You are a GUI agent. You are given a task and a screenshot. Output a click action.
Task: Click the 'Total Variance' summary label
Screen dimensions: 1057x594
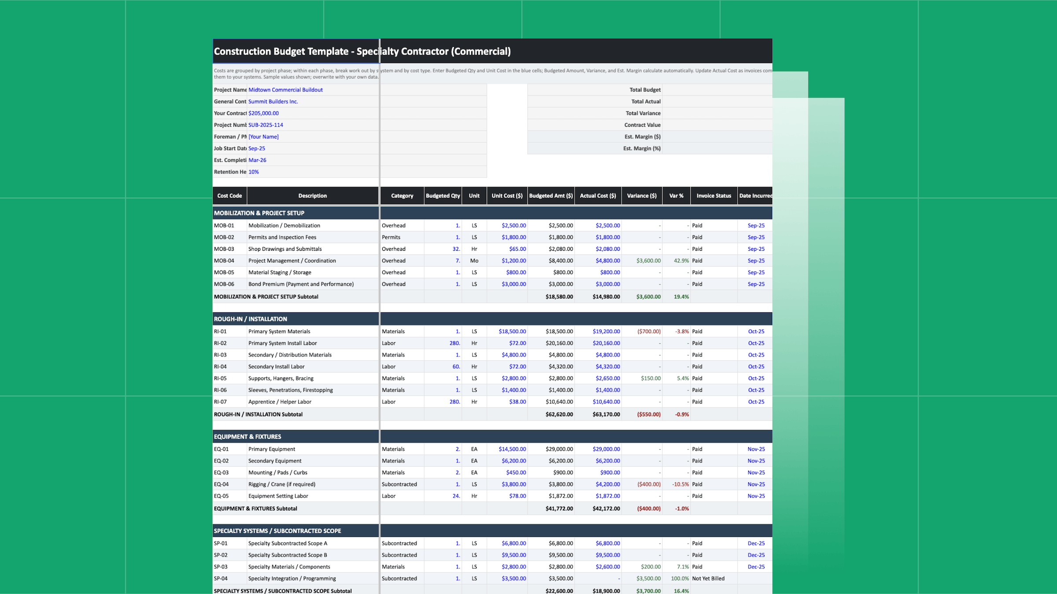pyautogui.click(x=643, y=113)
